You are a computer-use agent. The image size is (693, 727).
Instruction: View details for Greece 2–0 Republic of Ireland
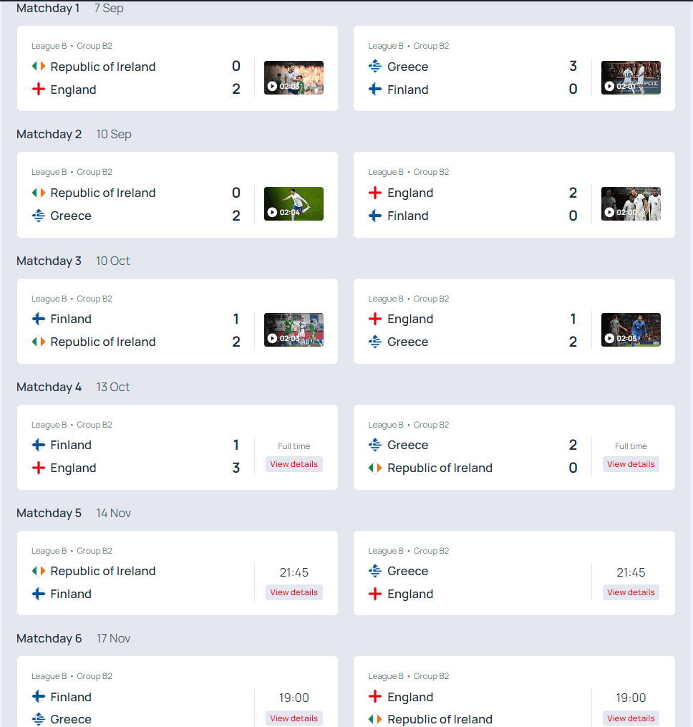(631, 464)
